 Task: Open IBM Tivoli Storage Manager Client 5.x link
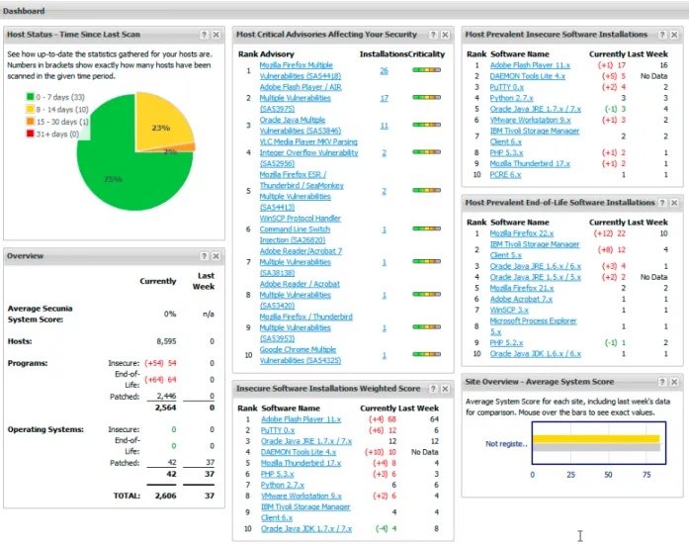(x=535, y=249)
